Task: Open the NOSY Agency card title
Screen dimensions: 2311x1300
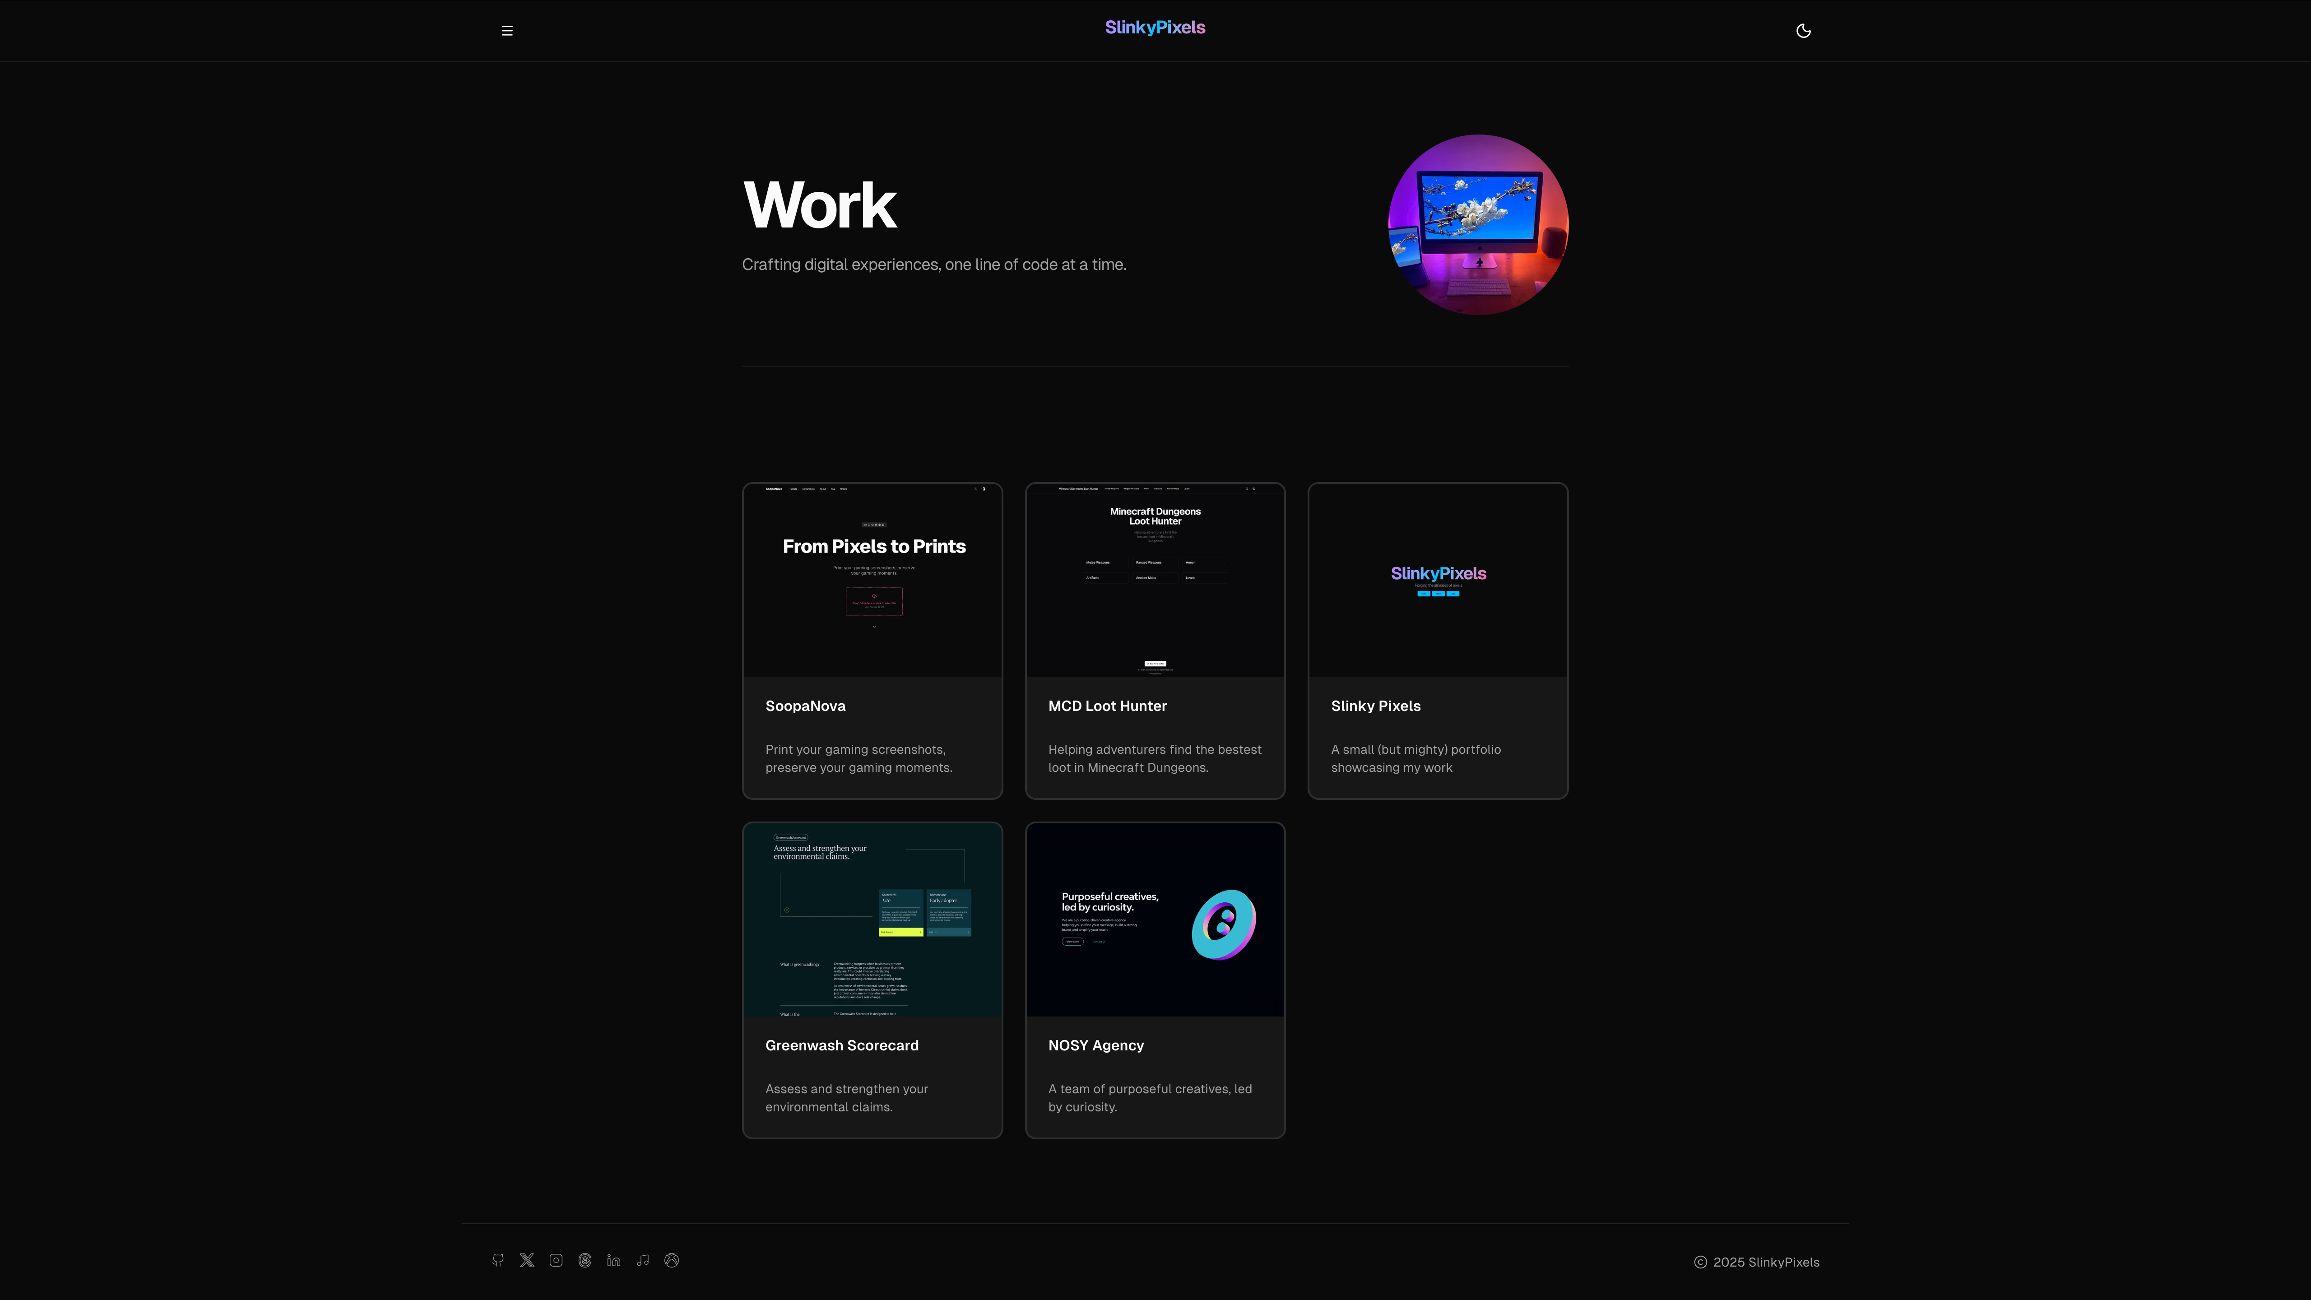Action: (x=1095, y=1045)
